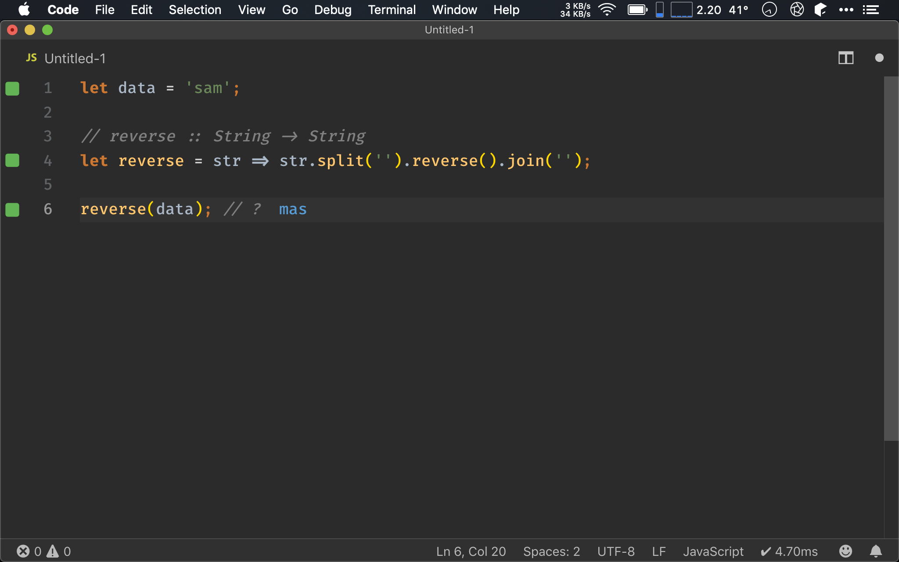Open the Terminal menu
This screenshot has height=562, width=899.
tap(392, 10)
